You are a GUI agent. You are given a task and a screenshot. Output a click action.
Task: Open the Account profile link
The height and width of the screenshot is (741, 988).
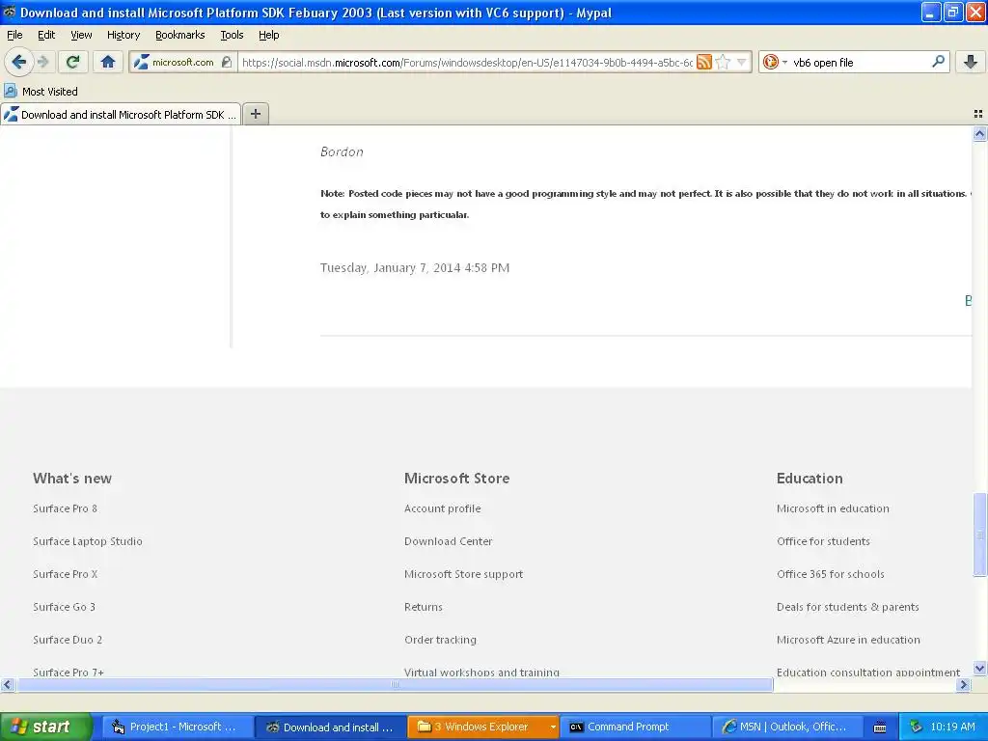(x=442, y=508)
